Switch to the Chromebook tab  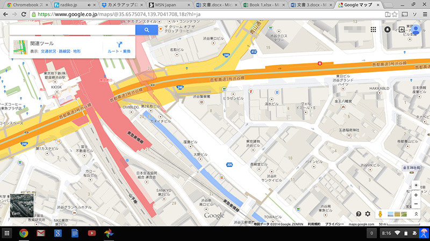point(27,5)
